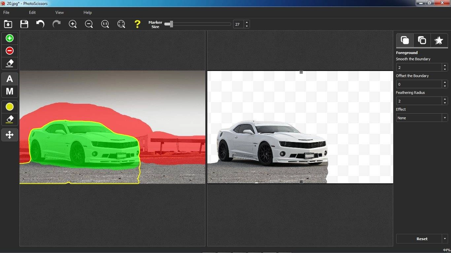Open the Help menu

[87, 13]
